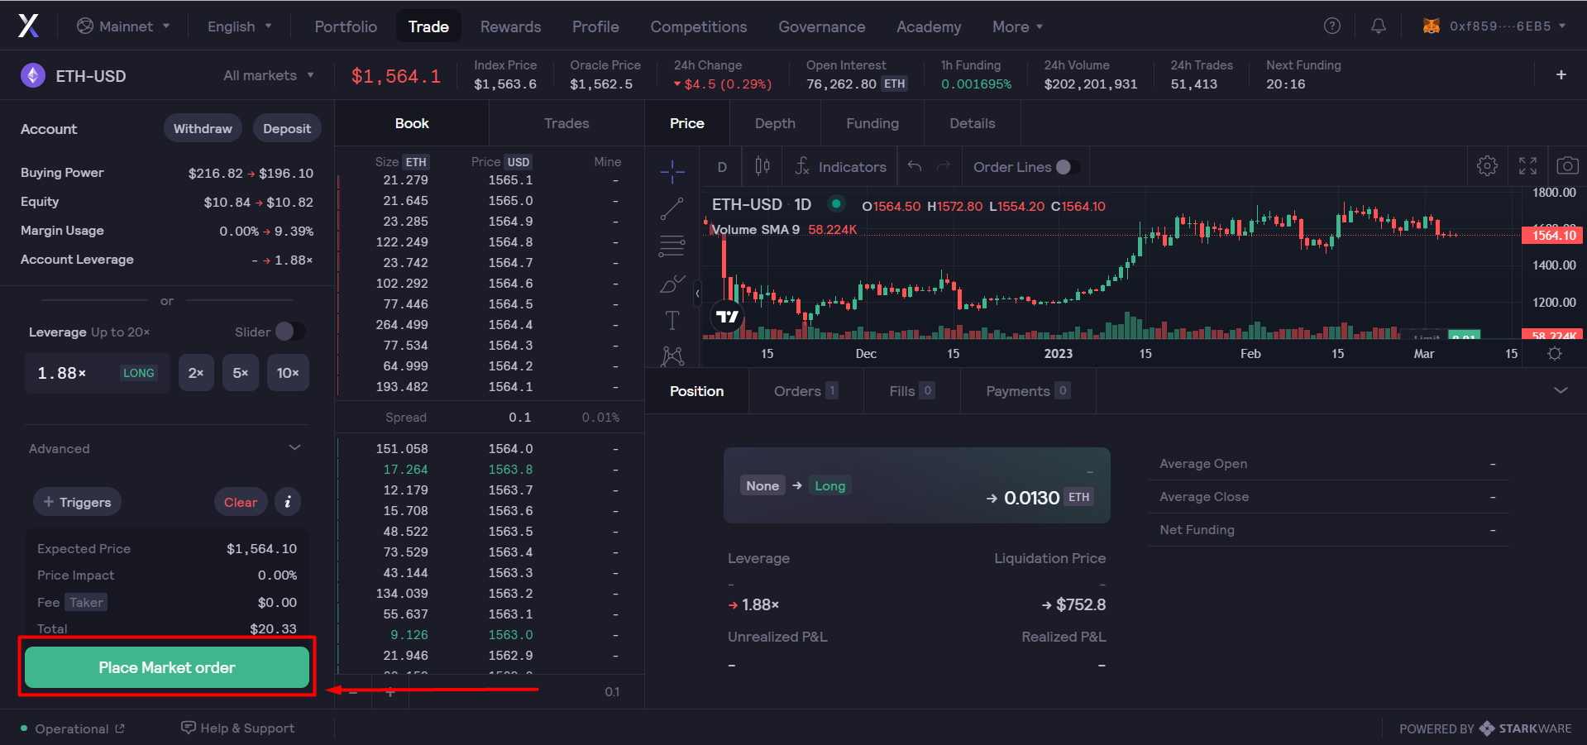
Task: Open the Rewards page
Action: pos(510,26)
